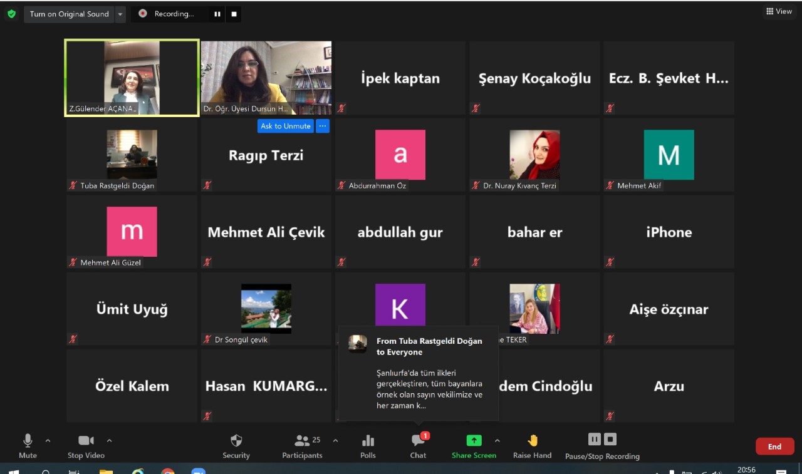
Task: Open the Original Sound dropdown arrow
Action: click(120, 14)
